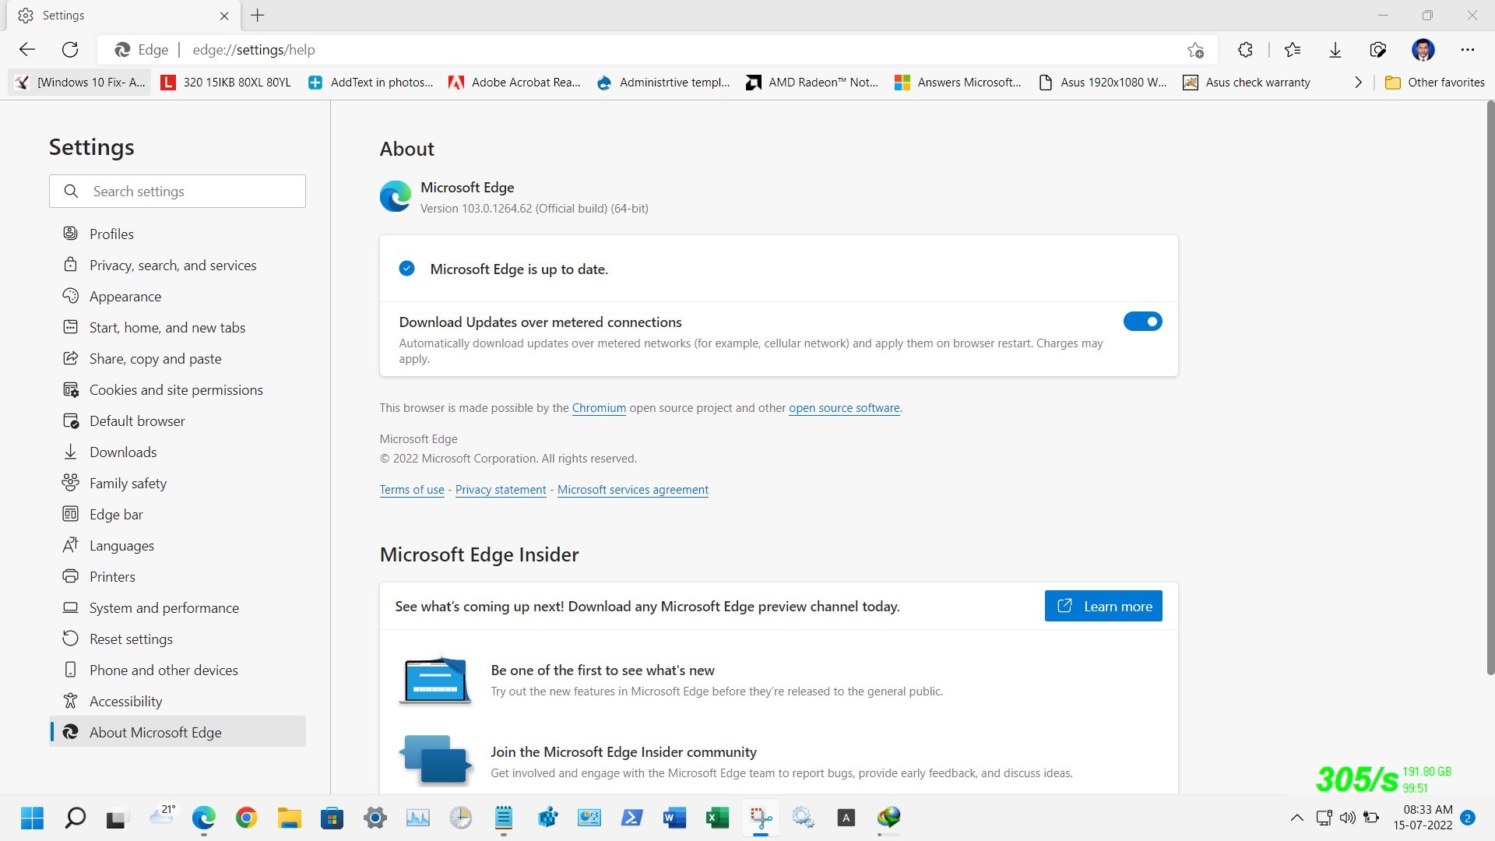This screenshot has height=841, width=1495.
Task: Click the Browser essentials heart-shield icon
Action: [1378, 50]
